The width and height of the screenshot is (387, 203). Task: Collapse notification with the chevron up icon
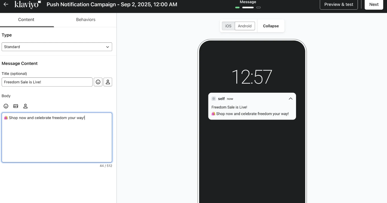291,99
